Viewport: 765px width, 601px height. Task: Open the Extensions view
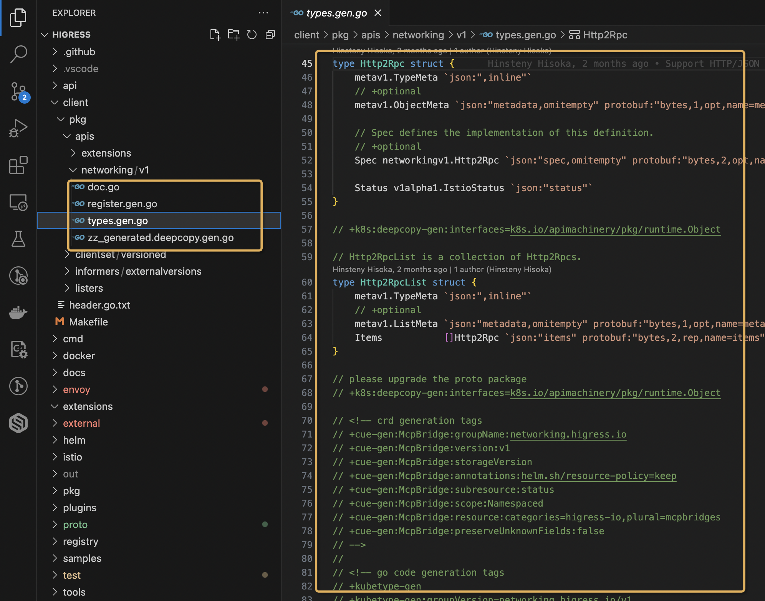[x=18, y=165]
